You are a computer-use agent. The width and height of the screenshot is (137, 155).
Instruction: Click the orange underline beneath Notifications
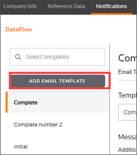click(111, 14)
